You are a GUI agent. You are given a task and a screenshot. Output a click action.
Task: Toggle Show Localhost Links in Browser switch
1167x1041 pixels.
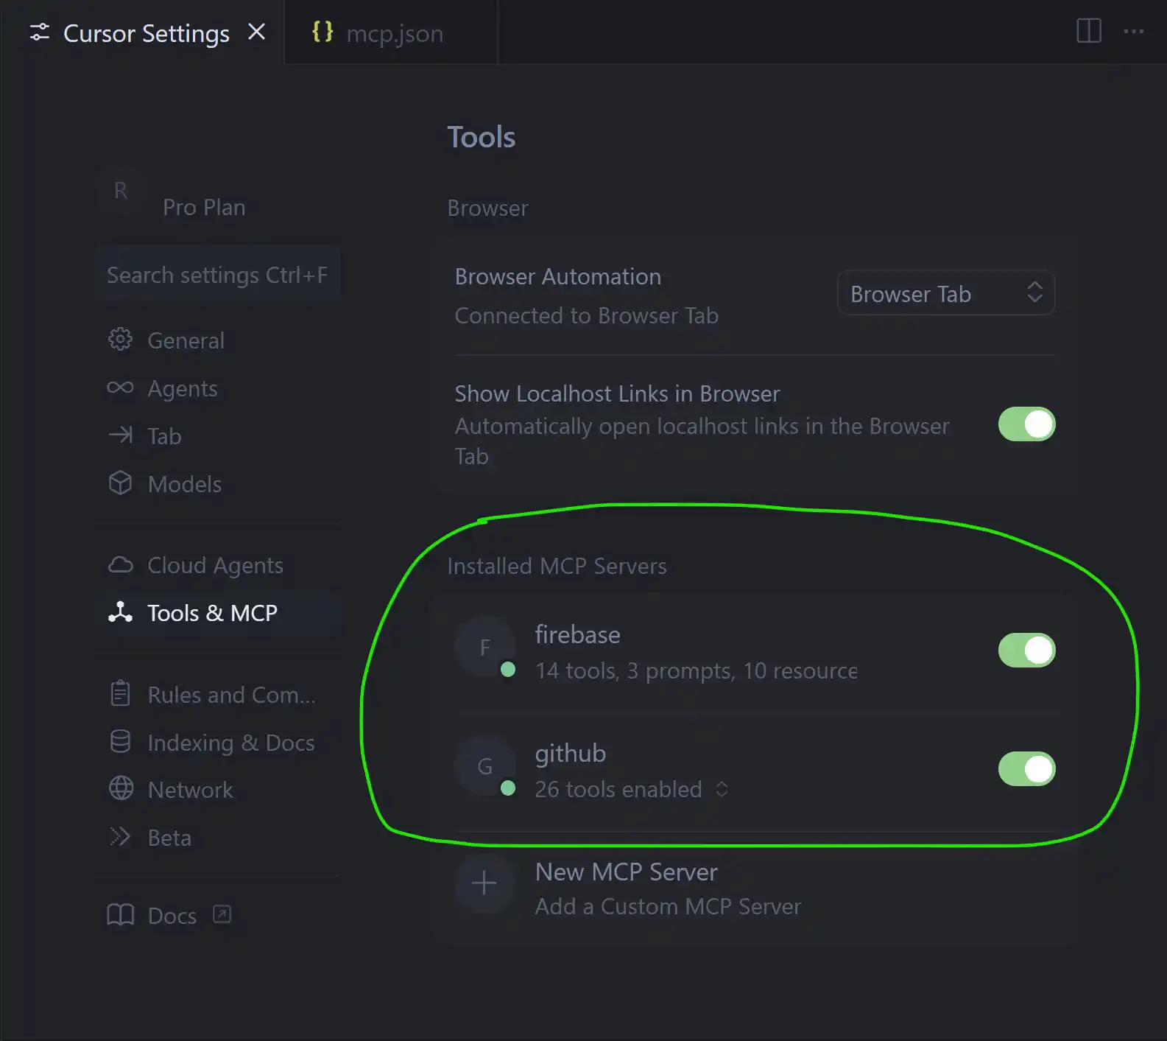pyautogui.click(x=1026, y=424)
